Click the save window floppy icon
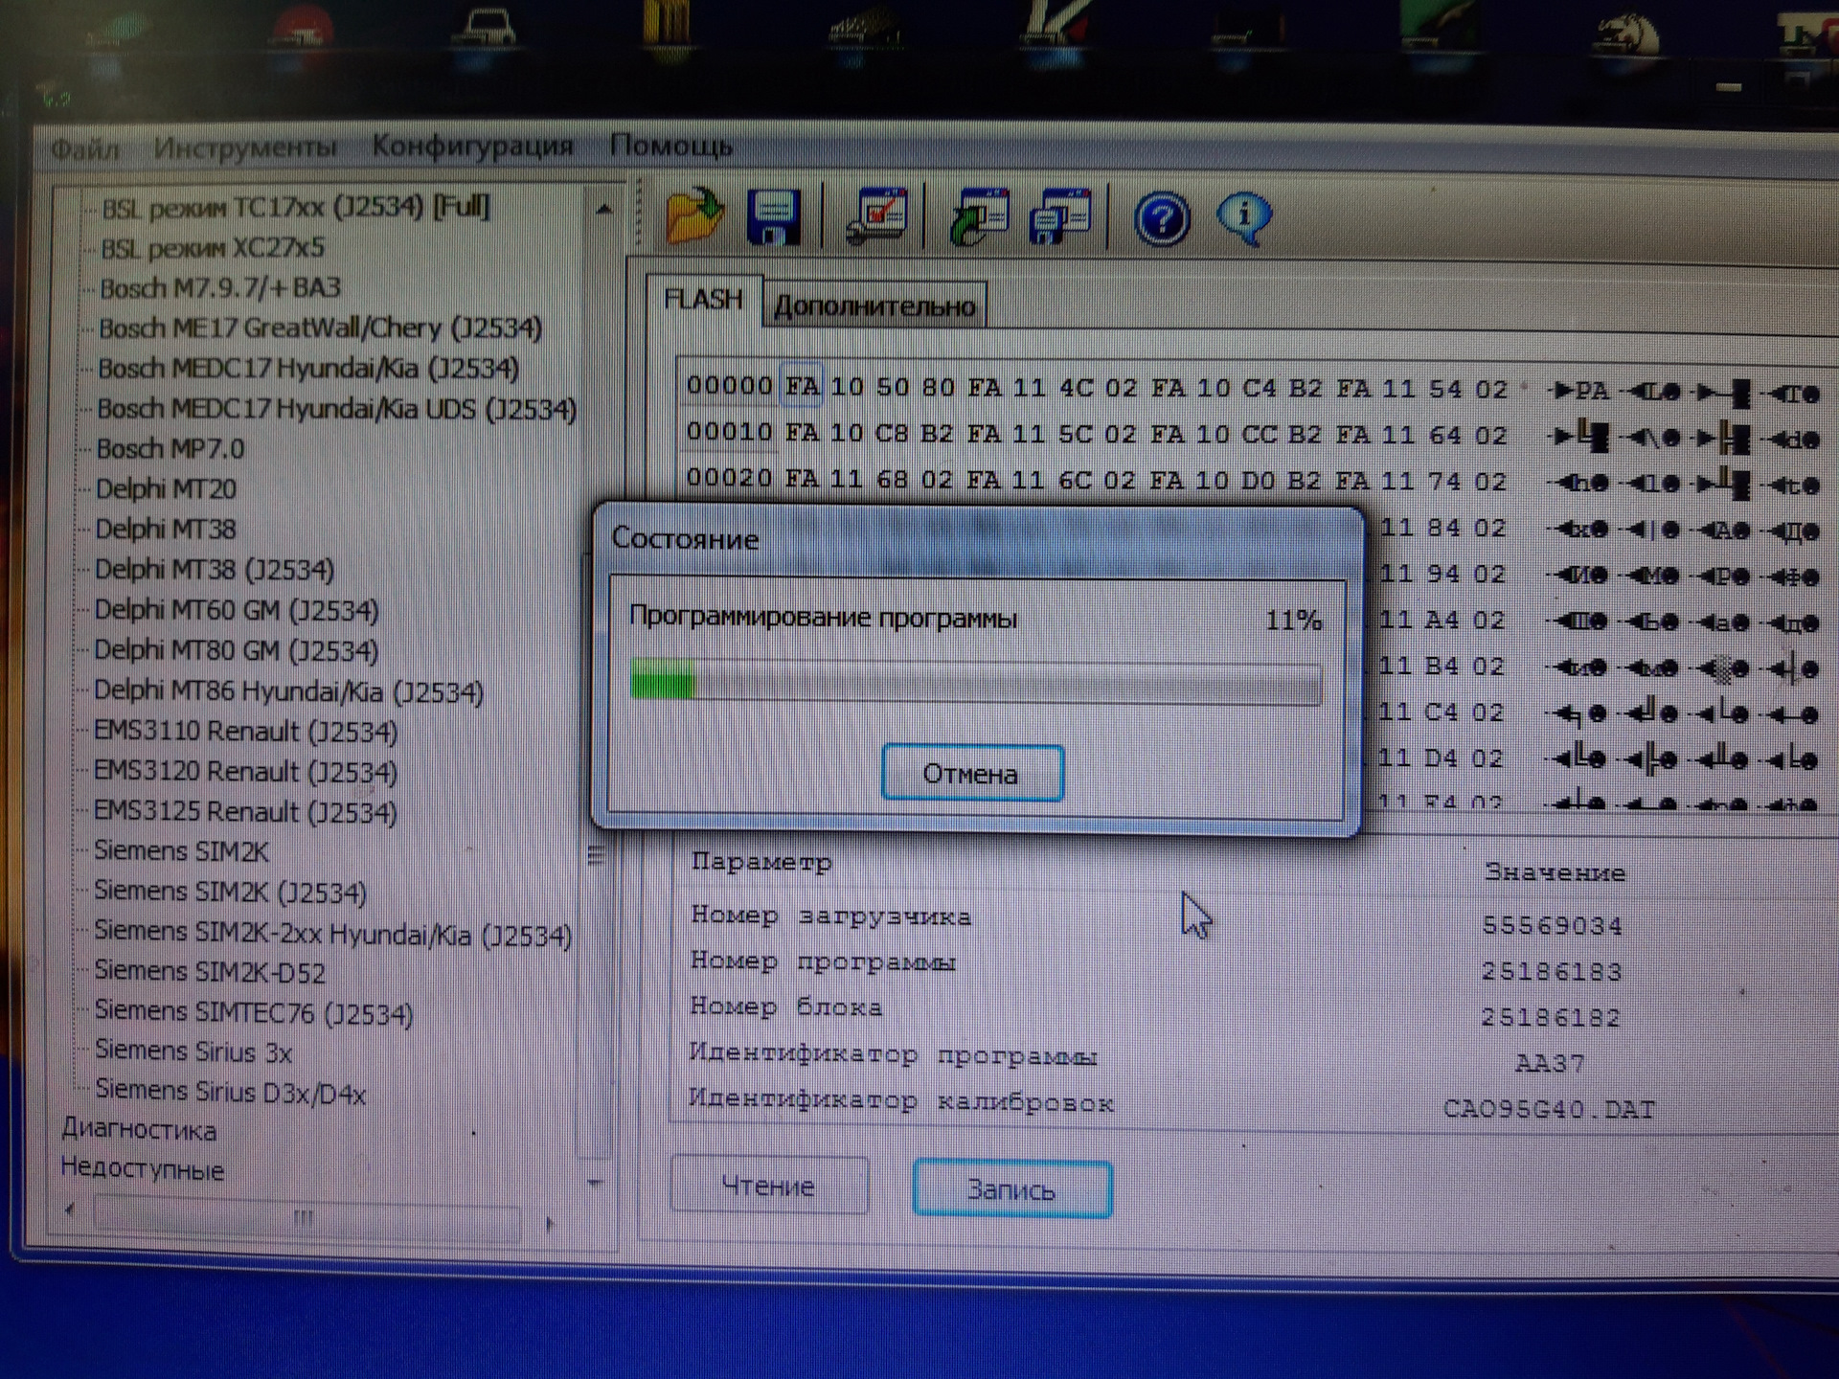 point(1061,216)
